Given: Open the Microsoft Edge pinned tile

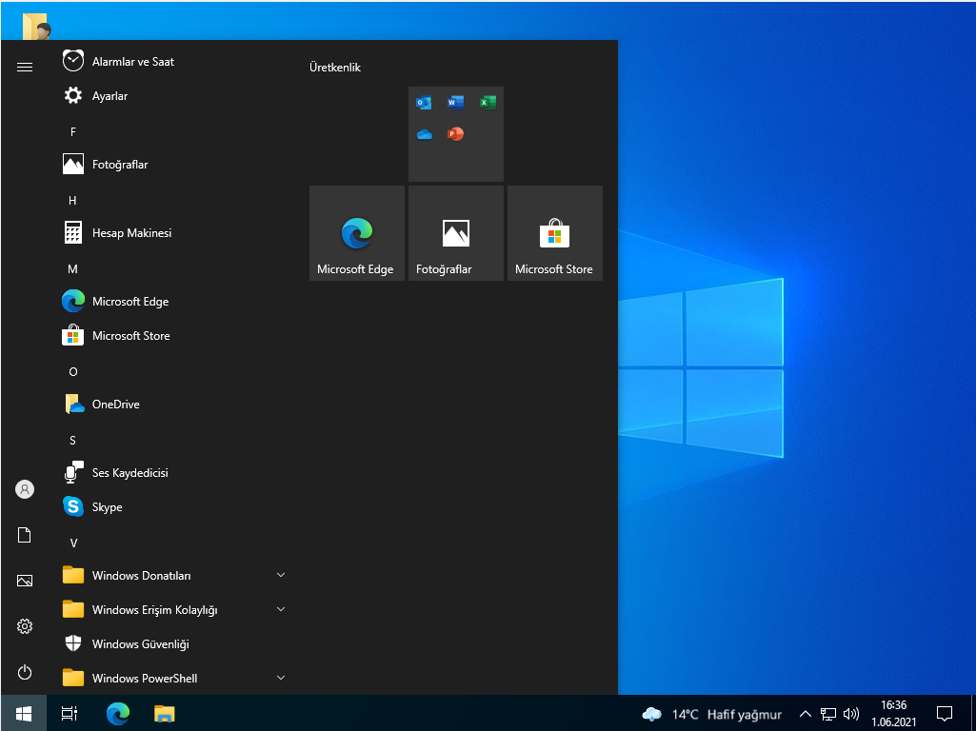Looking at the screenshot, I should click(357, 233).
